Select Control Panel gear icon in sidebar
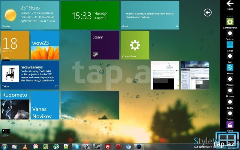The image size is (240, 150). [x=230, y=22]
